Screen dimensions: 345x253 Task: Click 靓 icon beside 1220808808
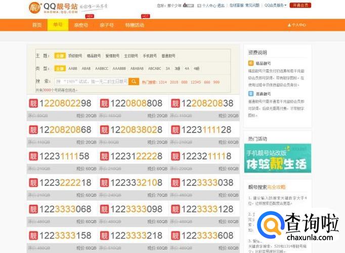104,103
